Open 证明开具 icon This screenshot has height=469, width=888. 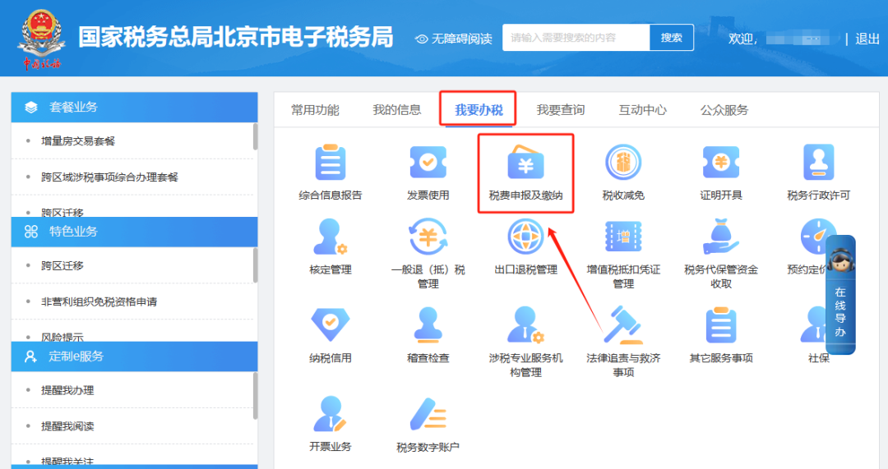coord(720,163)
